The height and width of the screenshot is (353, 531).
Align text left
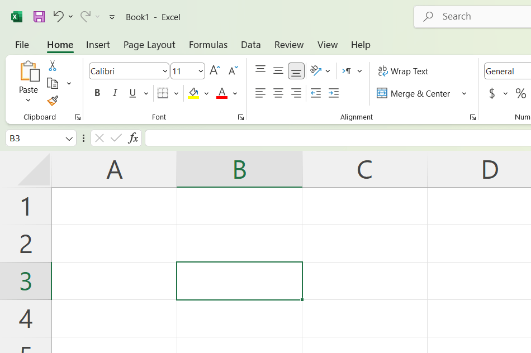260,93
